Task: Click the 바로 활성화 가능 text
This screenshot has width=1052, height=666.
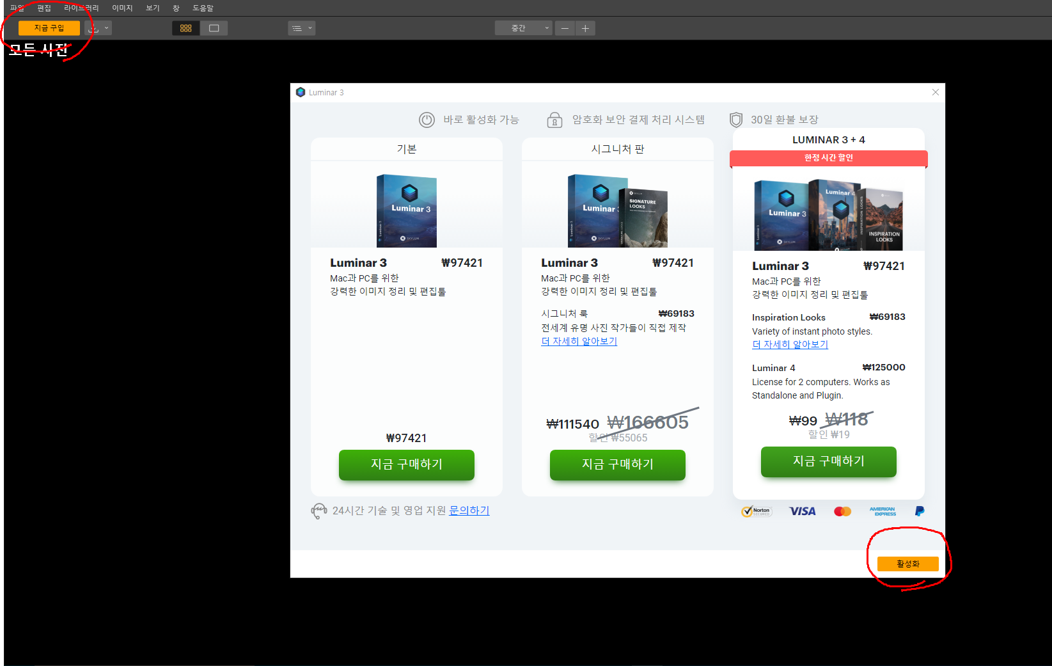Action: tap(481, 120)
